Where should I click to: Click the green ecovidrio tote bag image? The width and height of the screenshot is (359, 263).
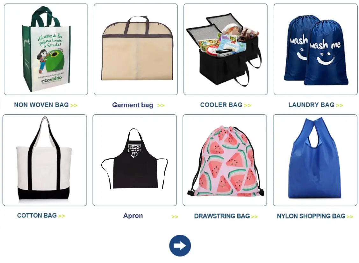pyautogui.click(x=46, y=49)
